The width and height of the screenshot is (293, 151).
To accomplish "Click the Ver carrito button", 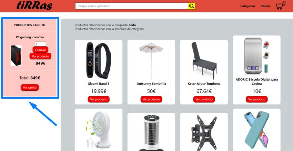I will (30, 88).
